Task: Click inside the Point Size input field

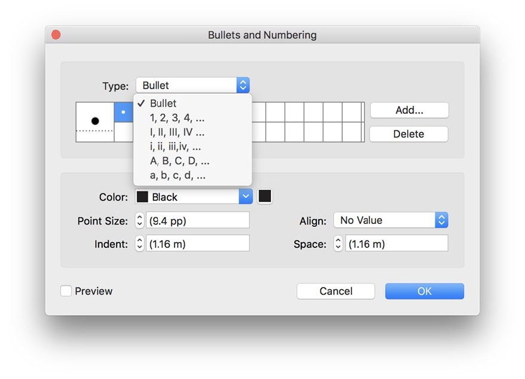Action: [x=197, y=220]
